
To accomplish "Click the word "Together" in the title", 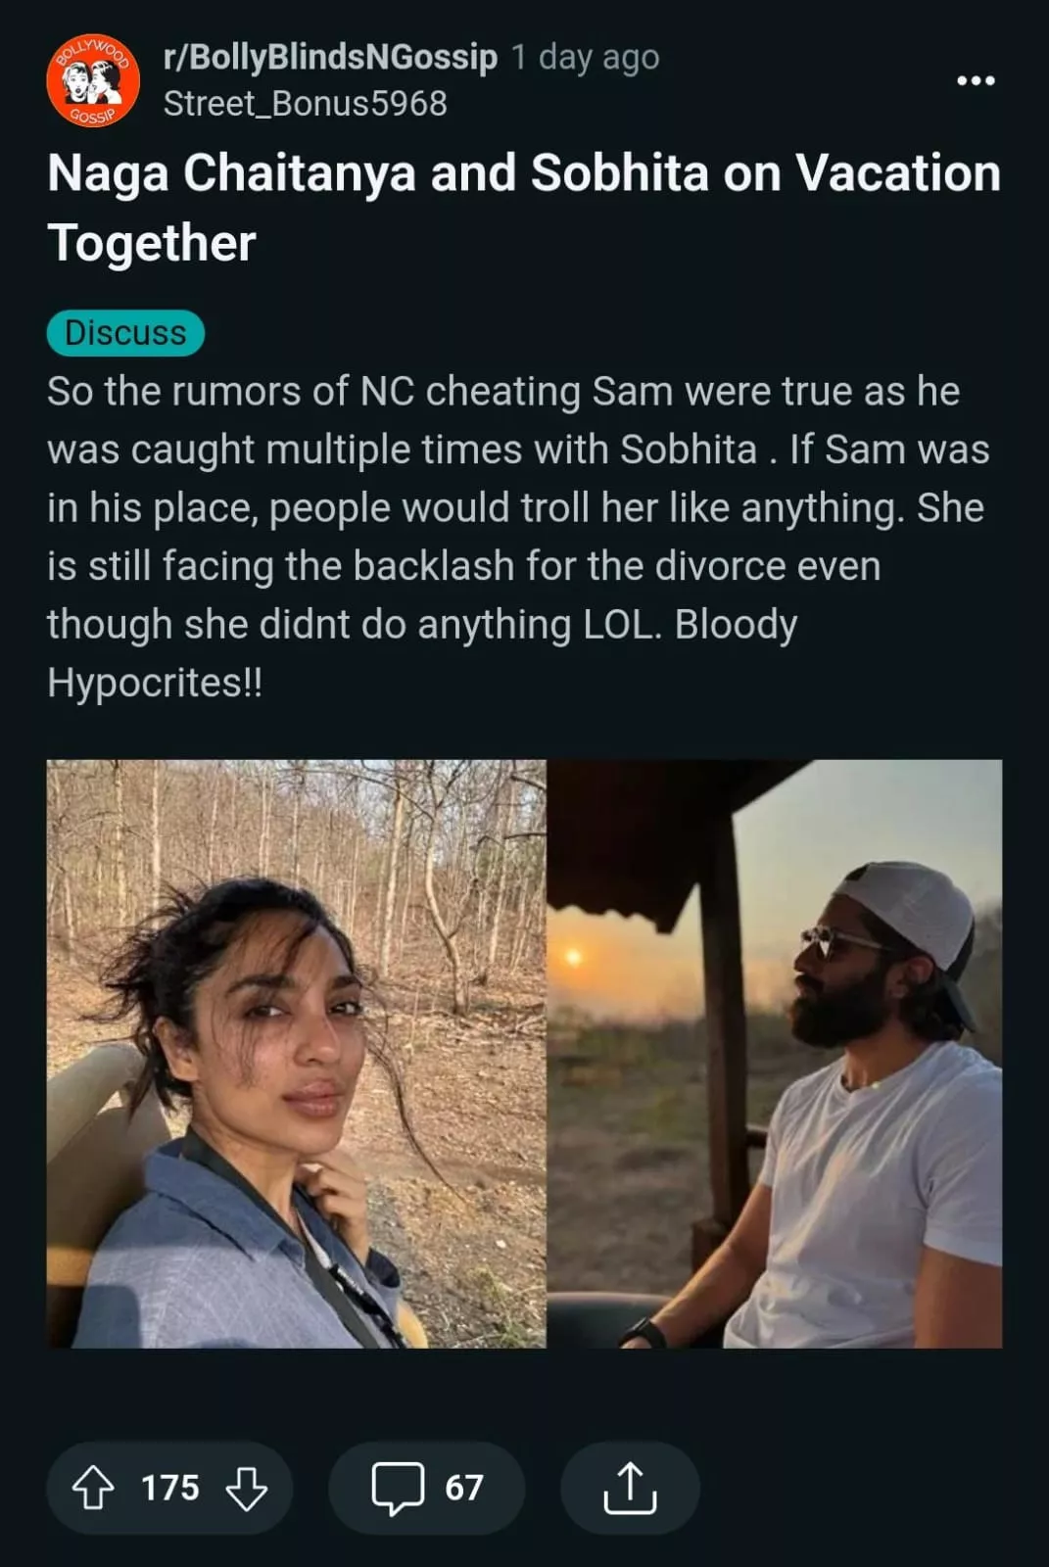I will 152,243.
